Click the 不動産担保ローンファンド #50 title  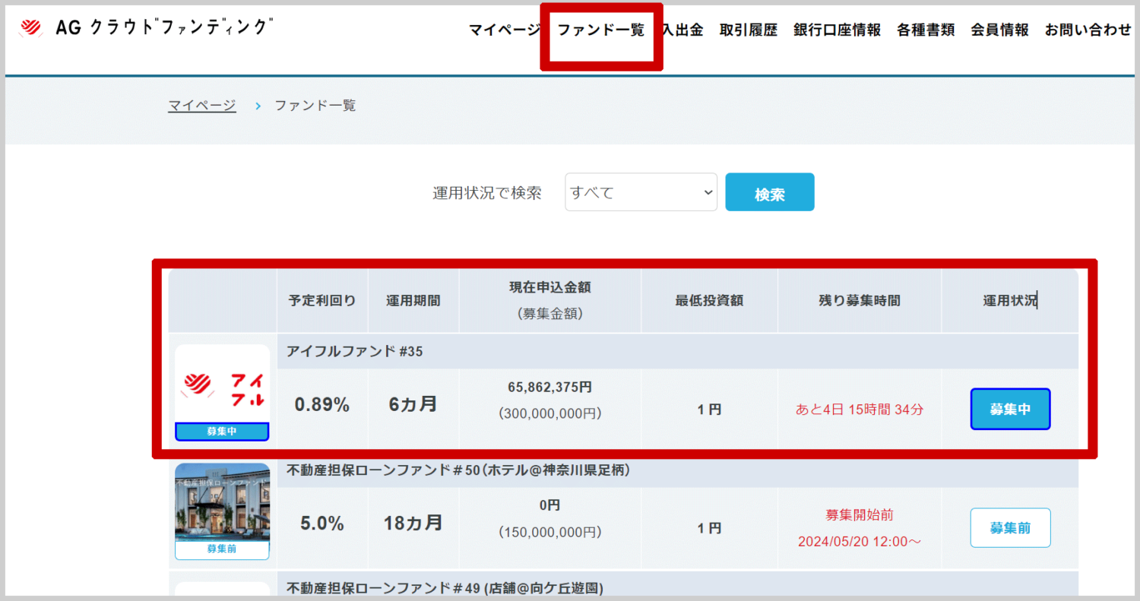458,470
